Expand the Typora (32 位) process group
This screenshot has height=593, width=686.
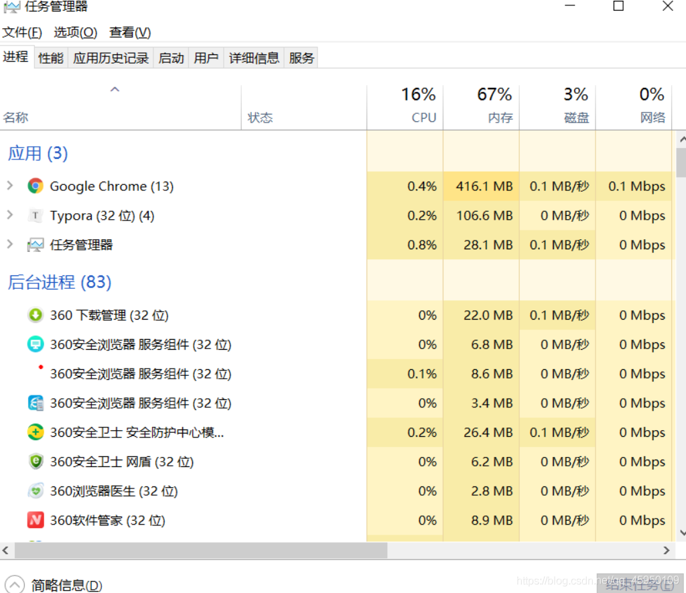9,215
